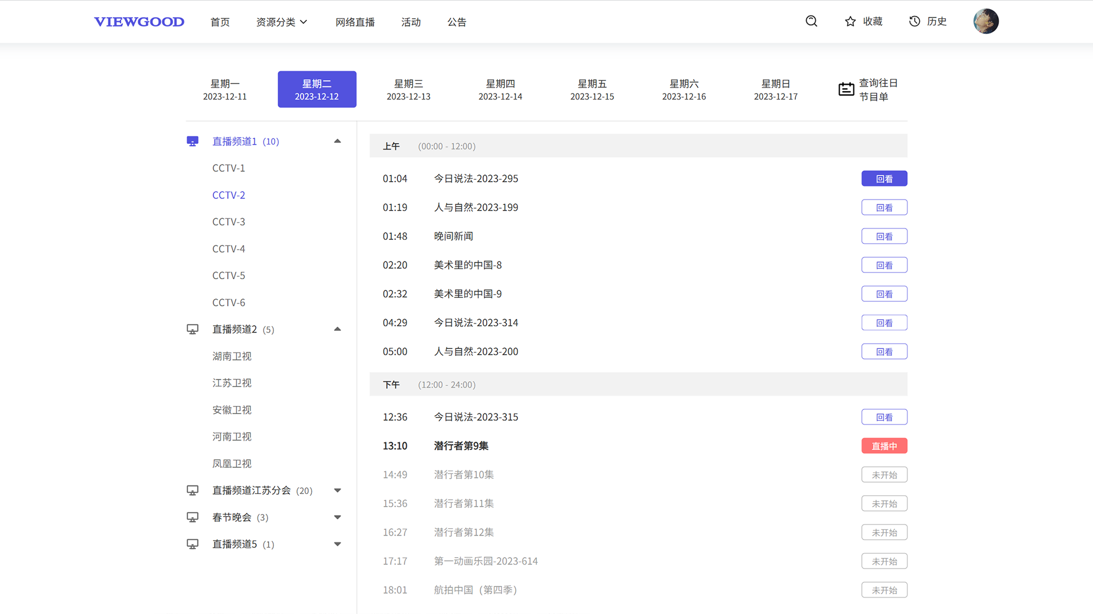Click 回看 for 今日说法-2023-315

[x=884, y=417]
